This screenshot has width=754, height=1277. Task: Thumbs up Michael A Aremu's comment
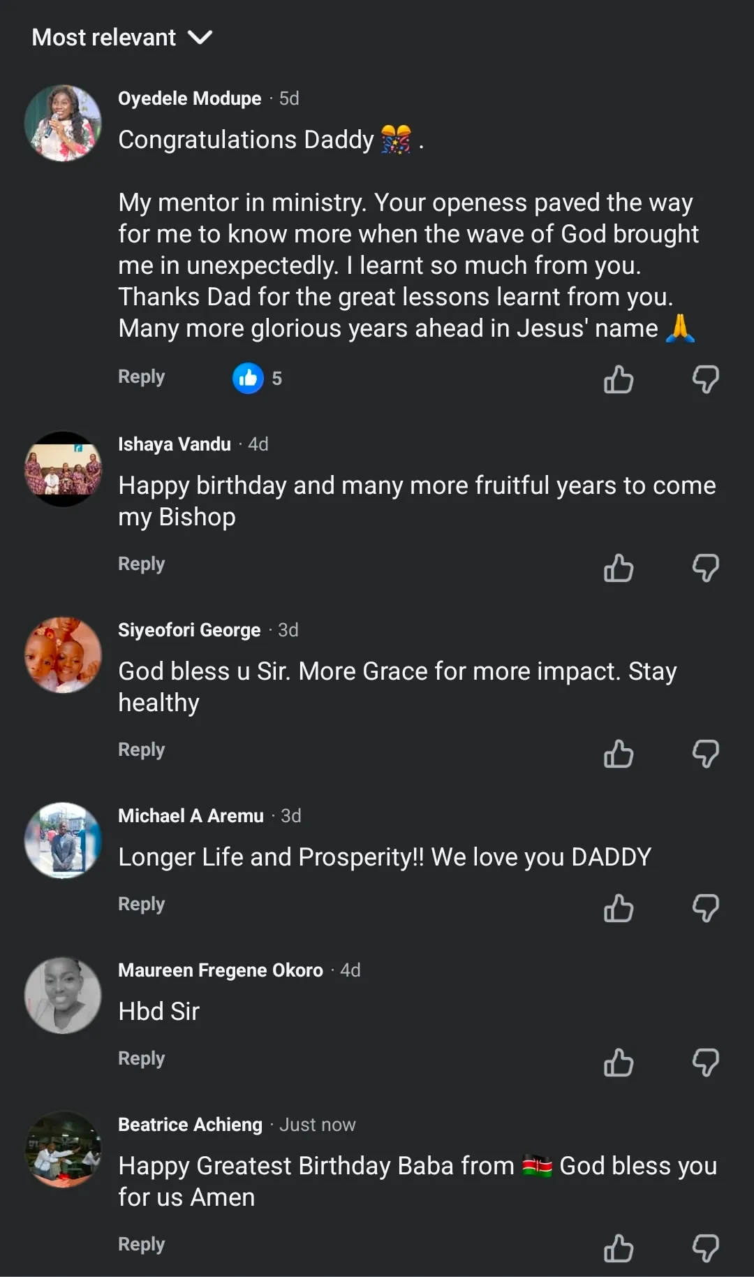click(x=618, y=908)
